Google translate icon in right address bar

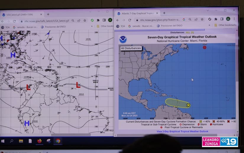[184, 19]
